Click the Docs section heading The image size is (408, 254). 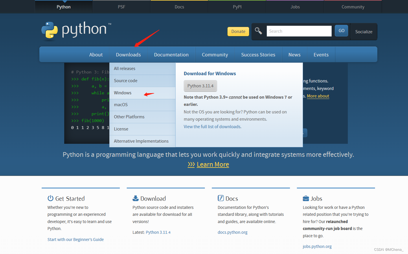coord(232,198)
